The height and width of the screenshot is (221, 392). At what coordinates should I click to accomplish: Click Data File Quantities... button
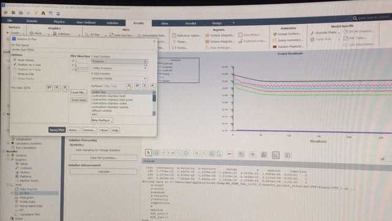point(104,158)
